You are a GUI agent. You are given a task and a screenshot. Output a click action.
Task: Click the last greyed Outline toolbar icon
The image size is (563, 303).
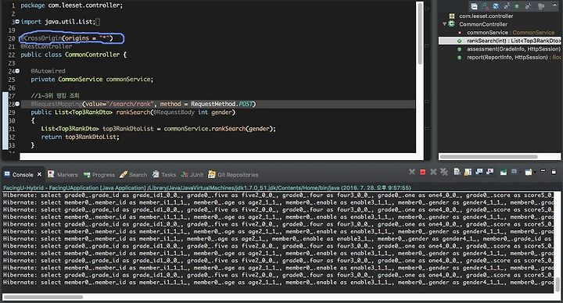[x=541, y=6]
